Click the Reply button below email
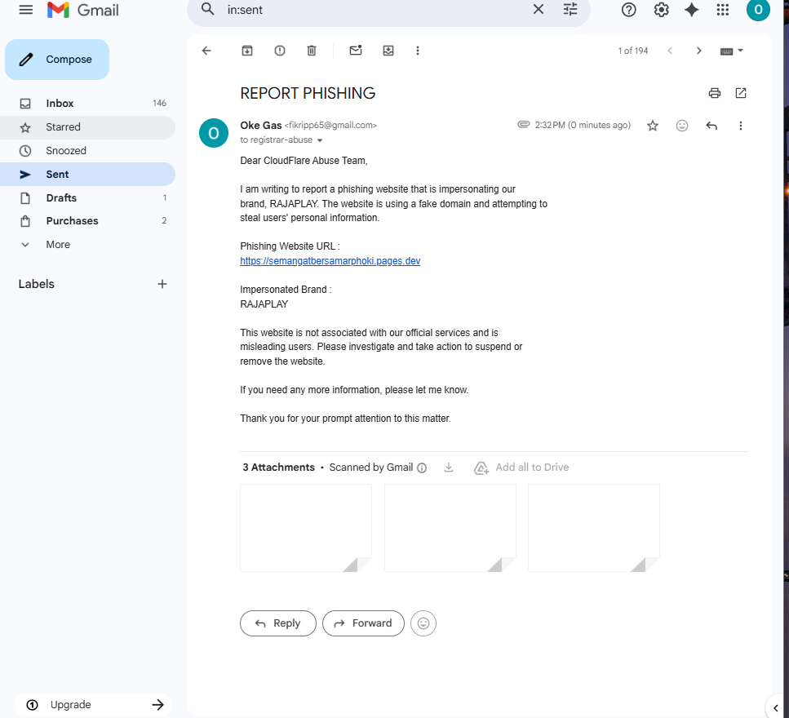The height and width of the screenshot is (718, 789). [x=277, y=623]
